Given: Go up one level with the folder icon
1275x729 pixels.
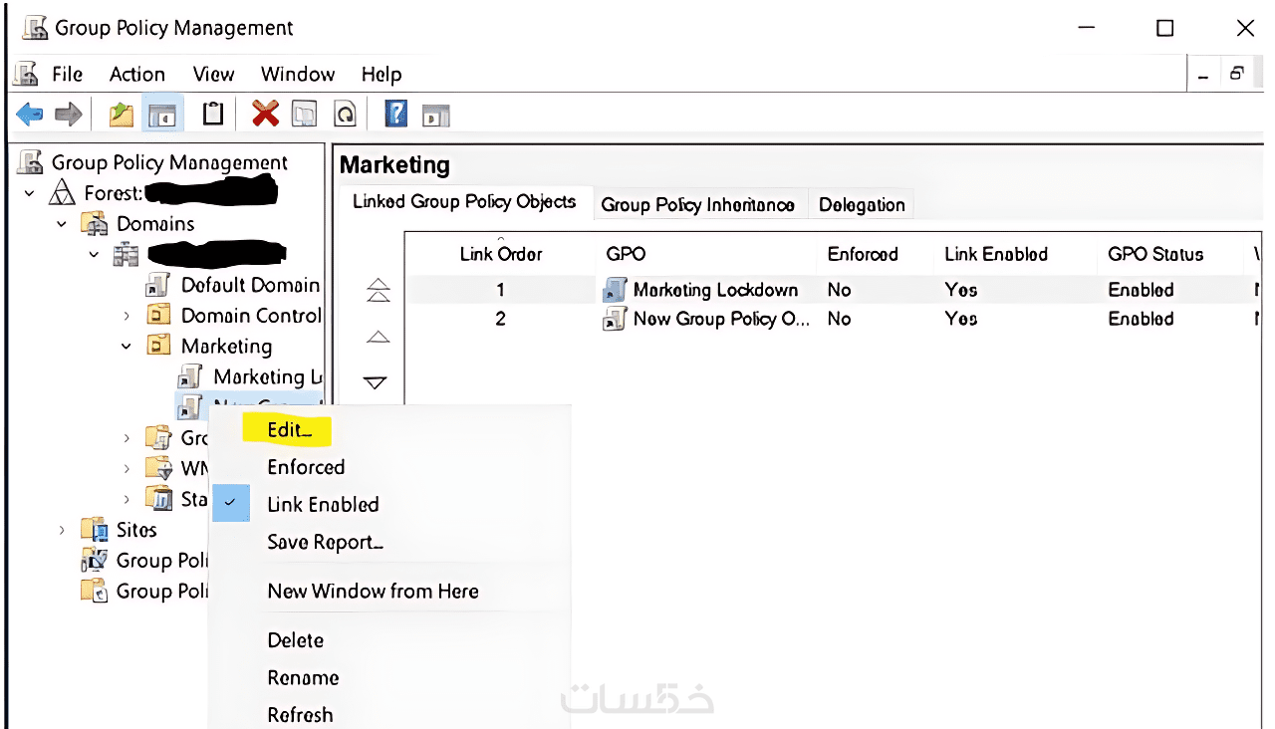Looking at the screenshot, I should tap(121, 115).
